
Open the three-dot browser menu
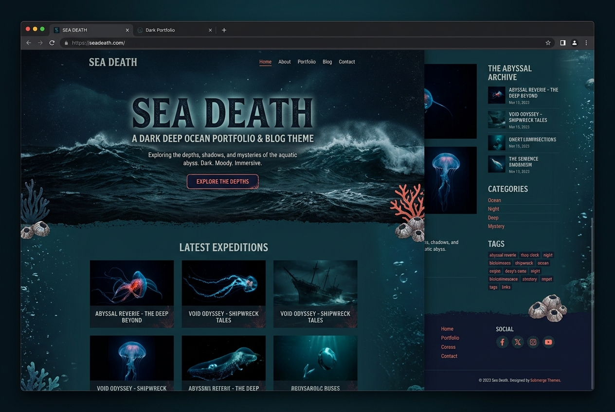(586, 43)
